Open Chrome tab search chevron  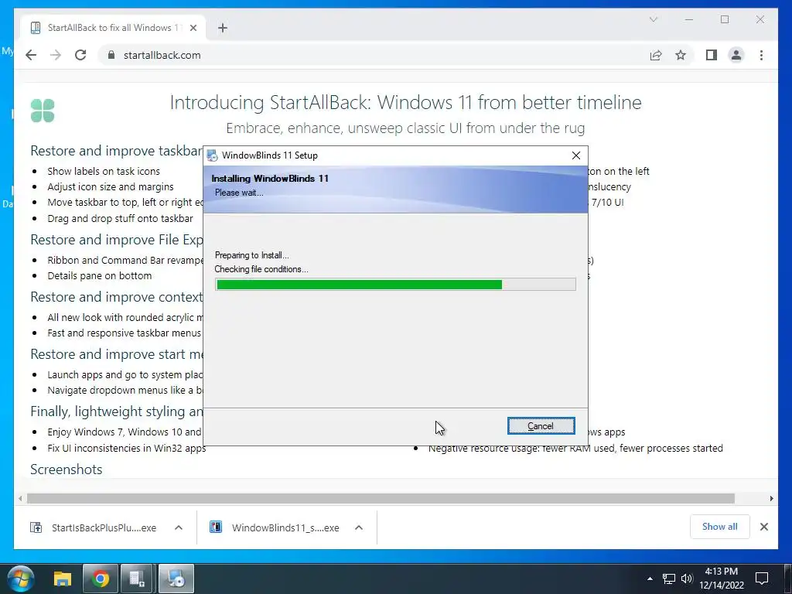point(654,19)
